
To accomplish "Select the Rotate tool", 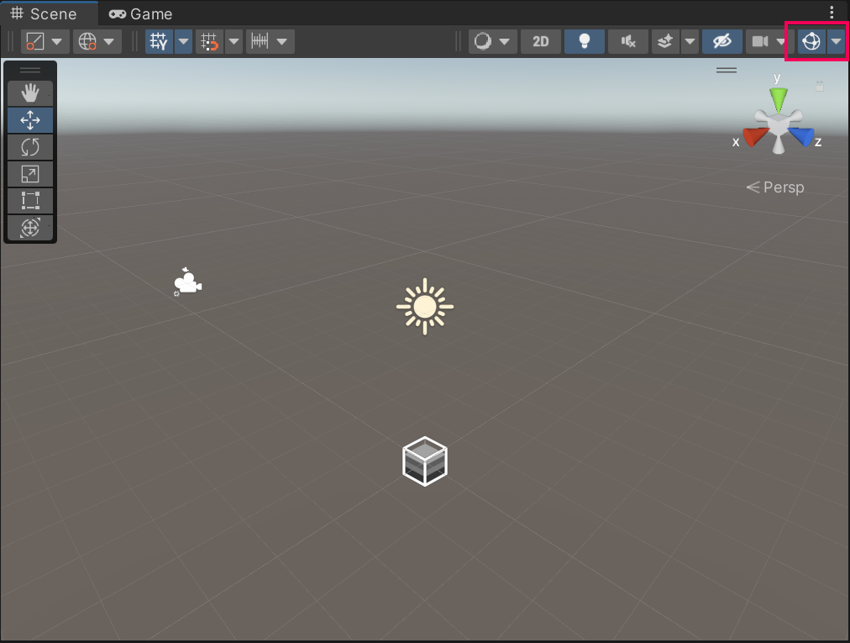I will click(30, 147).
